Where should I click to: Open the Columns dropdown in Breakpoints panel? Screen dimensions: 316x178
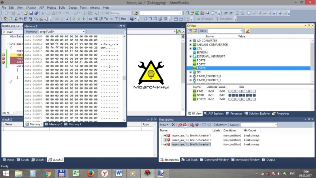click(x=220, y=125)
